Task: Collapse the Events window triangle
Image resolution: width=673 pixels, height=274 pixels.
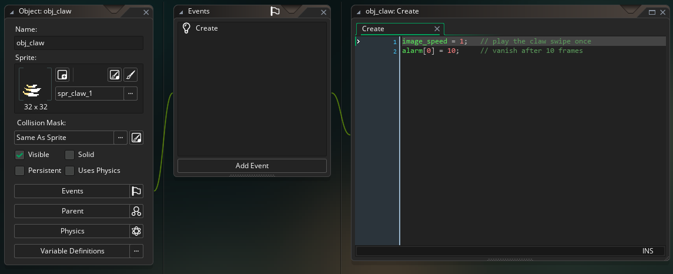Action: [181, 12]
